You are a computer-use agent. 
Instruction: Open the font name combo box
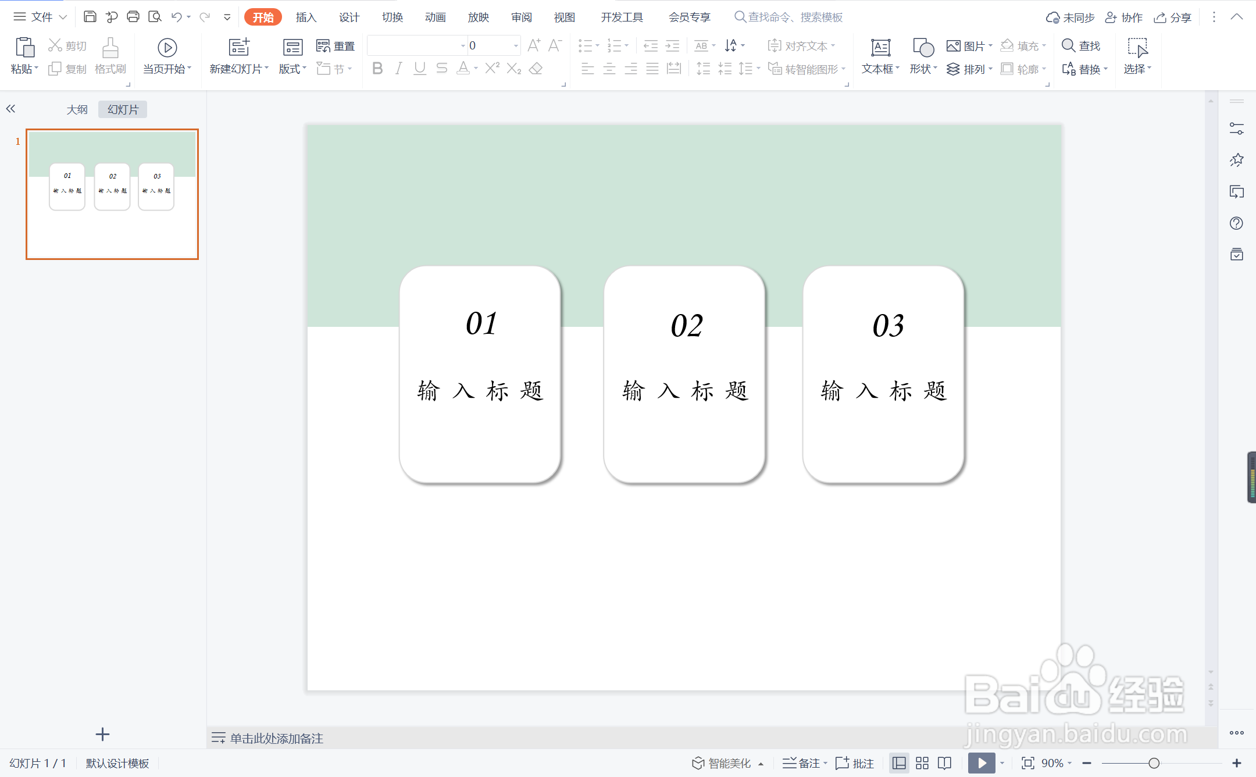pos(417,45)
